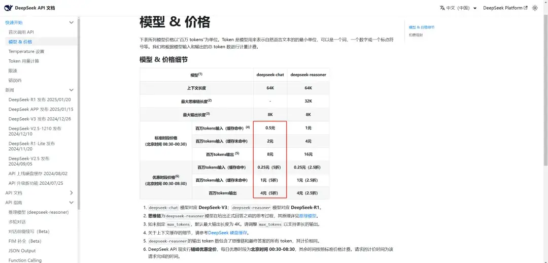Image resolution: width=548 pixels, height=263 pixels.
Task: Collapse the API 指南 sidebar section
Action: click(x=72, y=203)
